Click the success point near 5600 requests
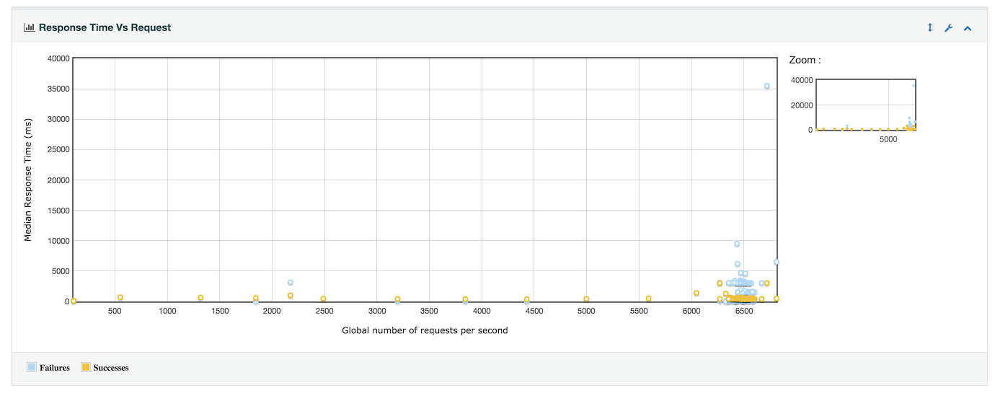 648,299
